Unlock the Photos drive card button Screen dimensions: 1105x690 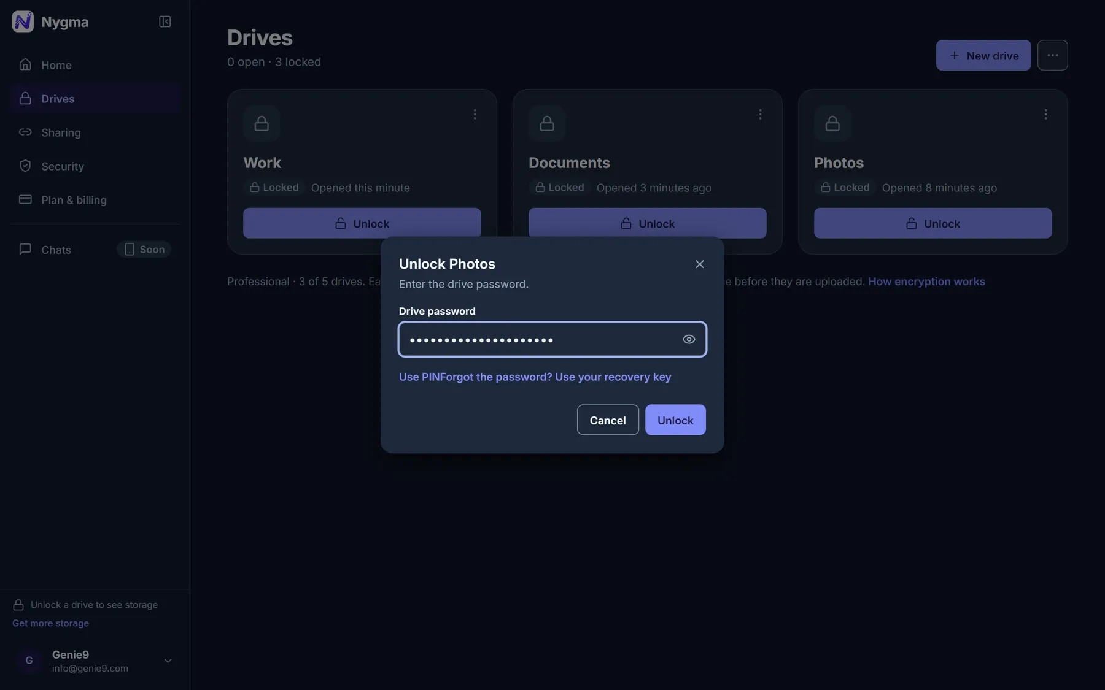click(x=933, y=223)
